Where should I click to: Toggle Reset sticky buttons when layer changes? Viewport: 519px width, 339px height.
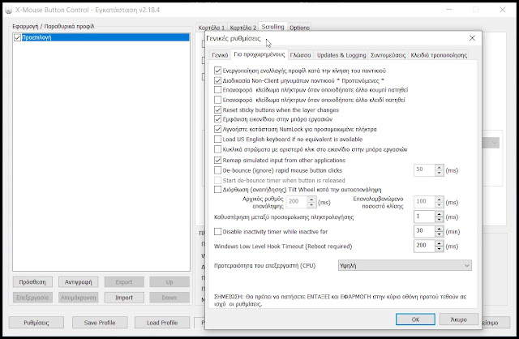click(x=217, y=109)
